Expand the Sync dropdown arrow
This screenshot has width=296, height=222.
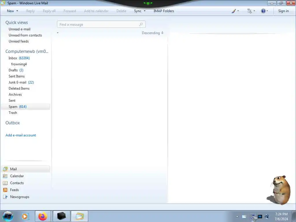click(x=145, y=11)
